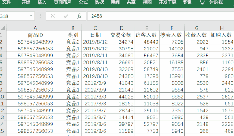Switch to the 页面布局 ribbon tab
Viewport: 234px width, 136px height.
[x=63, y=2]
